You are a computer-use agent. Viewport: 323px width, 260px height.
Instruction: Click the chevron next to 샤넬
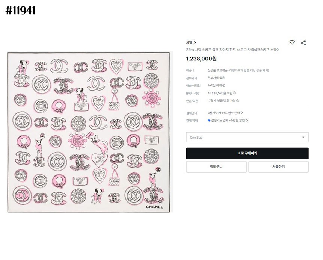point(195,43)
